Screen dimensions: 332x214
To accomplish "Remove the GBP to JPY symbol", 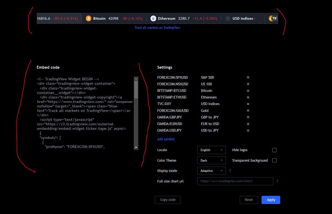I will [248, 117].
